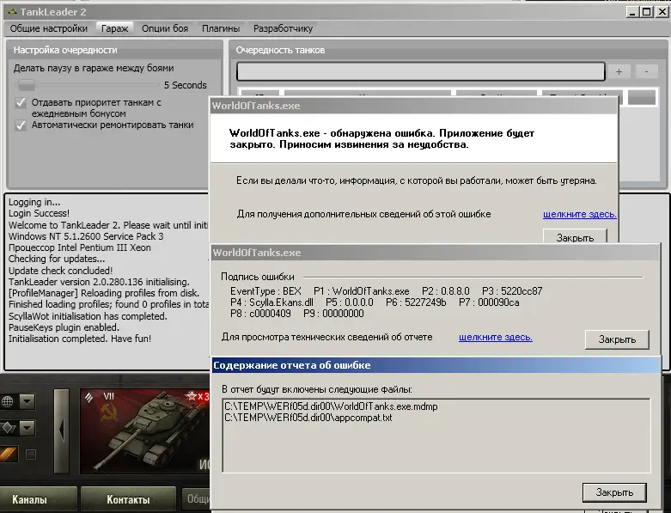Close the first WorldOfTanks.exe error dialog
671x513 pixels.
(575, 236)
